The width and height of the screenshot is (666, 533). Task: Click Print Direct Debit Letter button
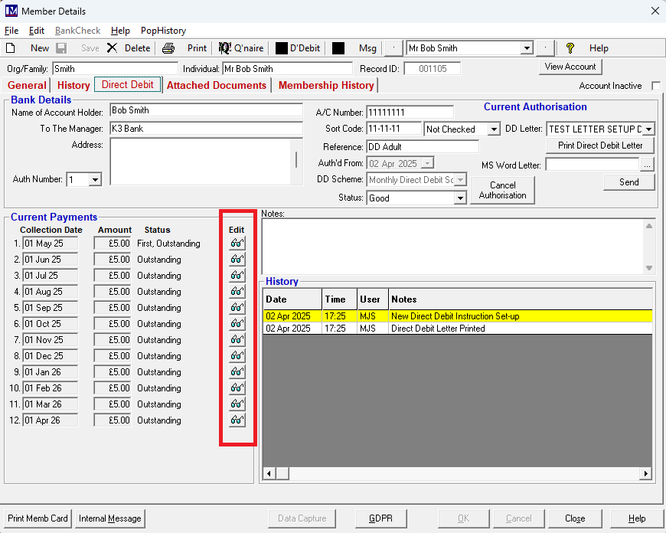pyautogui.click(x=600, y=146)
